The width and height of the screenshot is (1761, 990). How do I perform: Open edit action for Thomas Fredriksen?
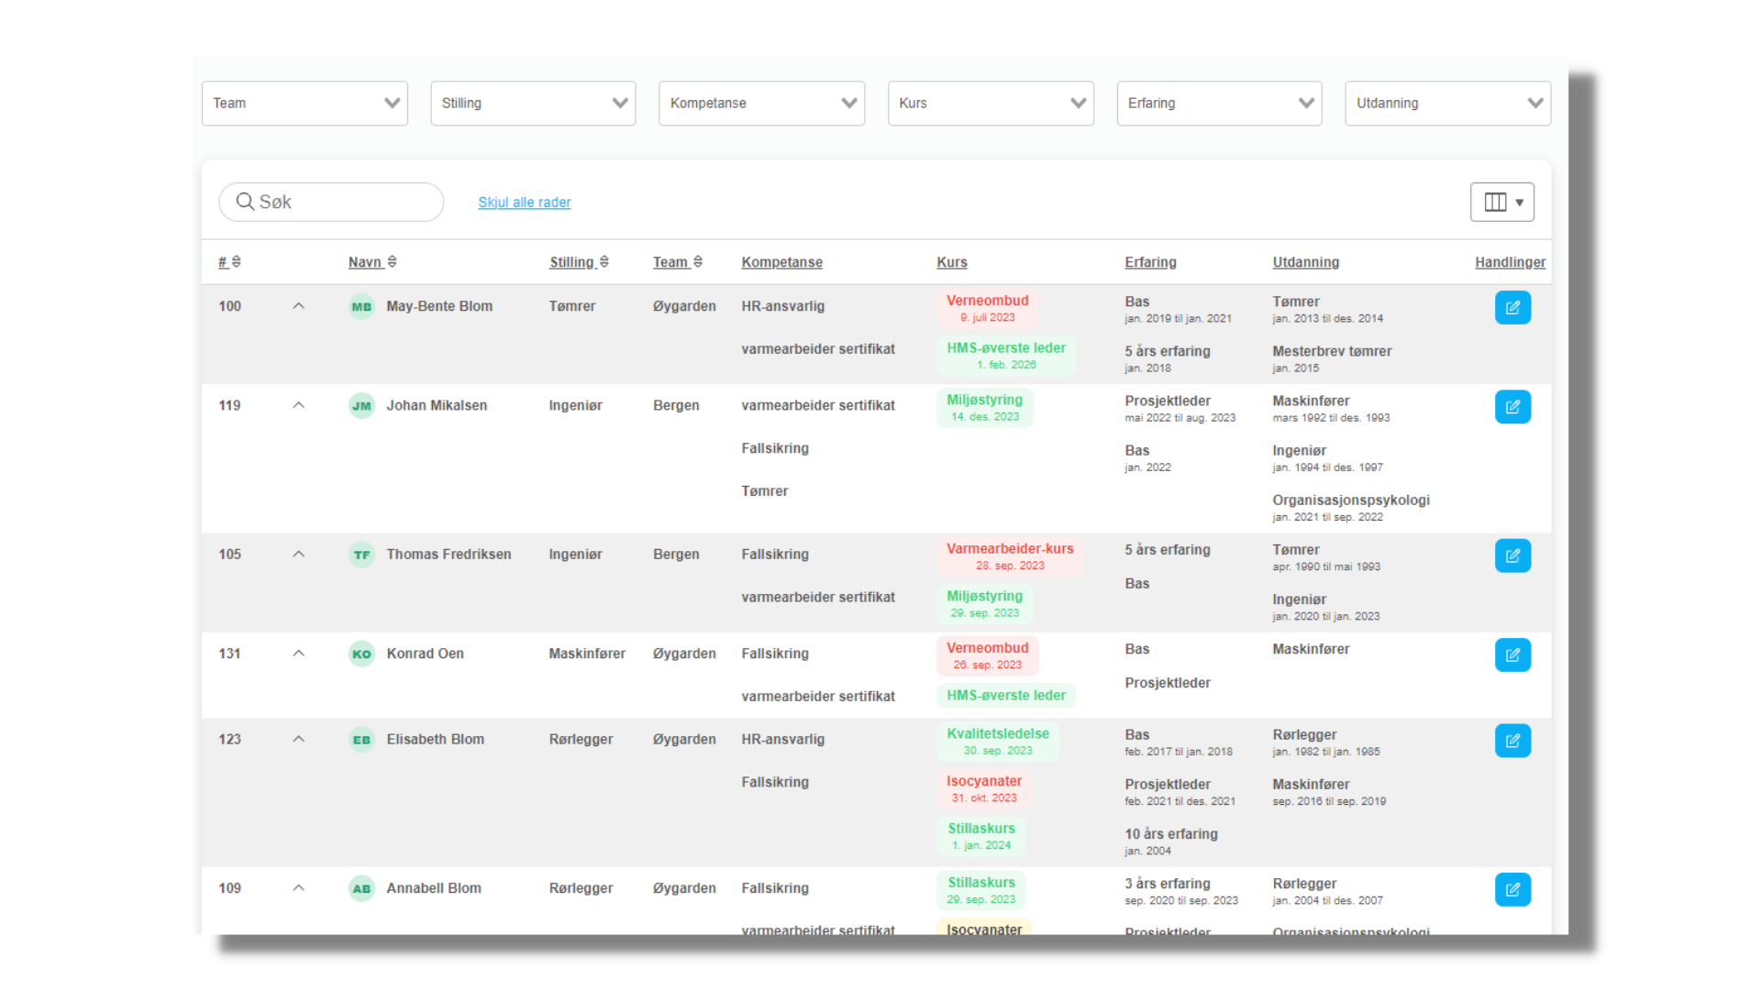click(x=1512, y=555)
